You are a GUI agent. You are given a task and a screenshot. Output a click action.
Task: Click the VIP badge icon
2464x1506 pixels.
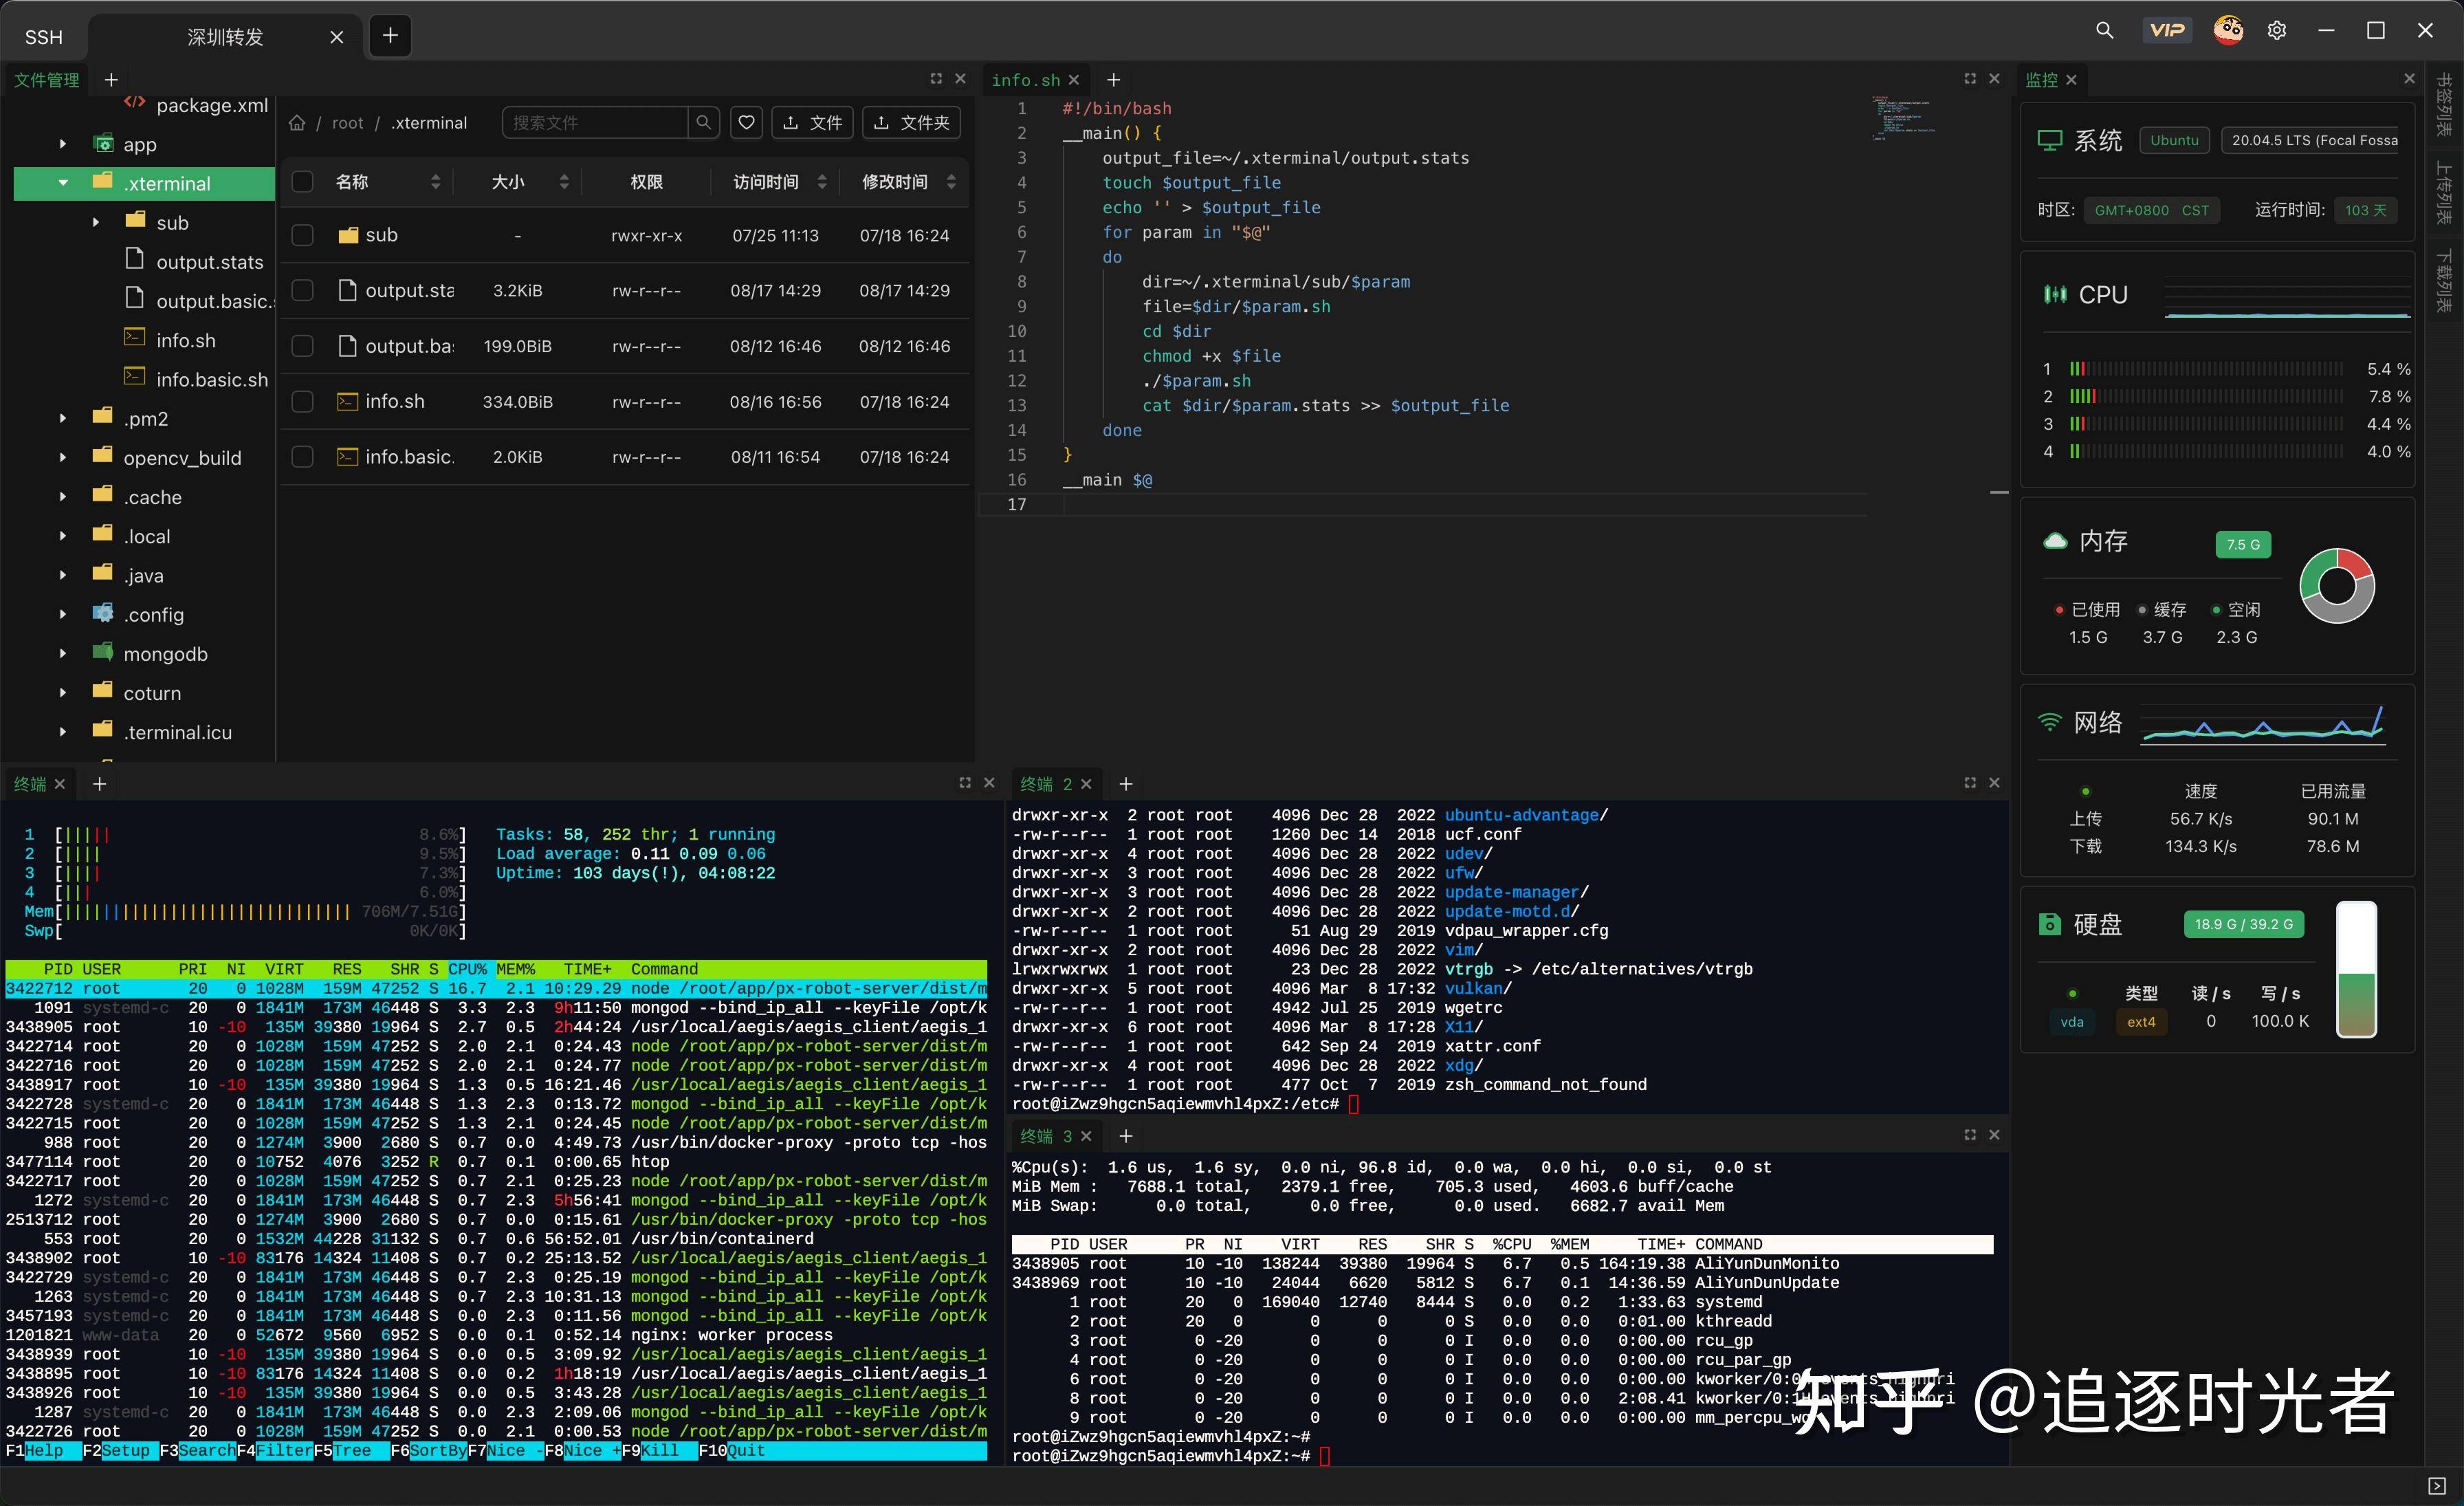click(2167, 31)
